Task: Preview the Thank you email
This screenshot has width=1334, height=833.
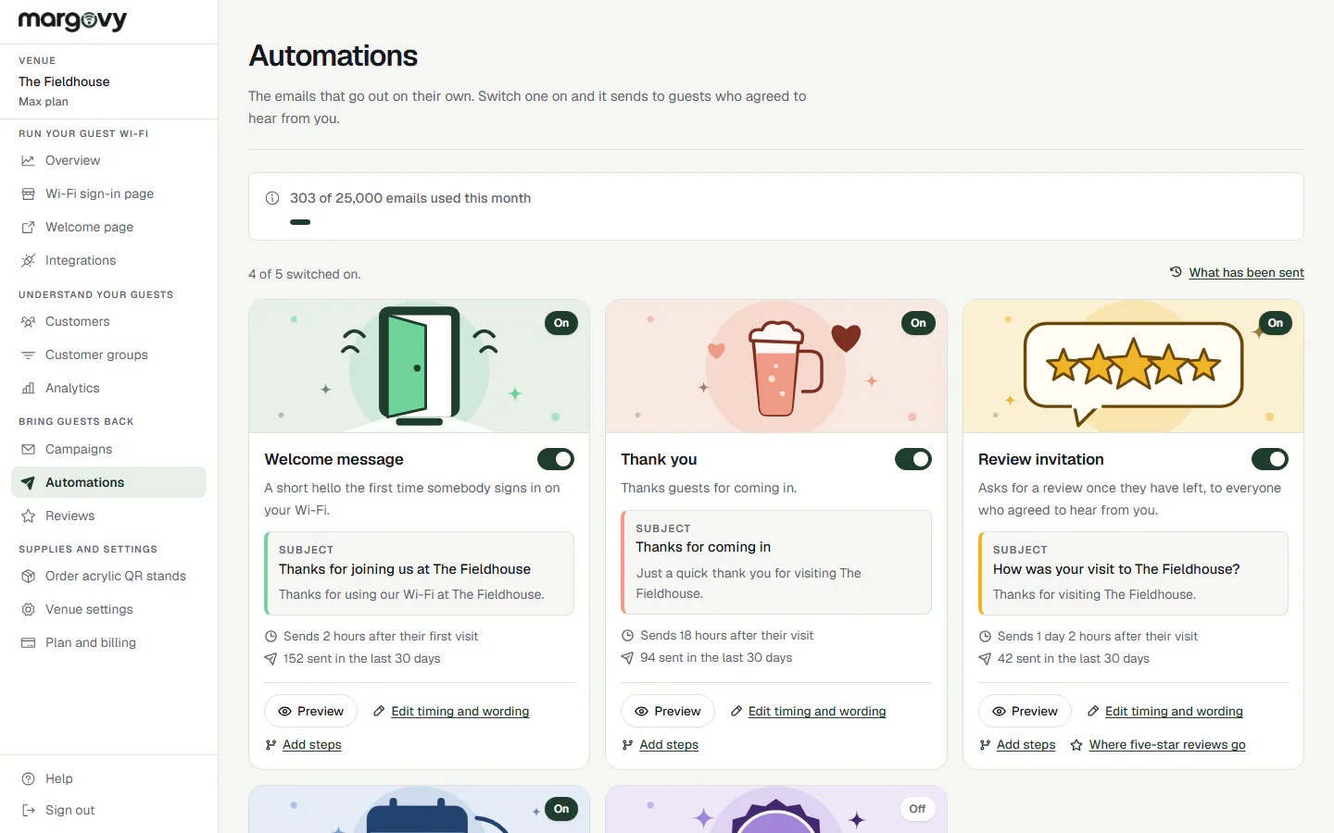Action: (x=668, y=711)
